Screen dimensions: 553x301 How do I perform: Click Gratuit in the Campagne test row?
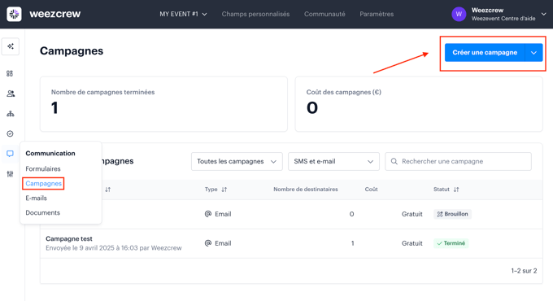click(x=412, y=243)
